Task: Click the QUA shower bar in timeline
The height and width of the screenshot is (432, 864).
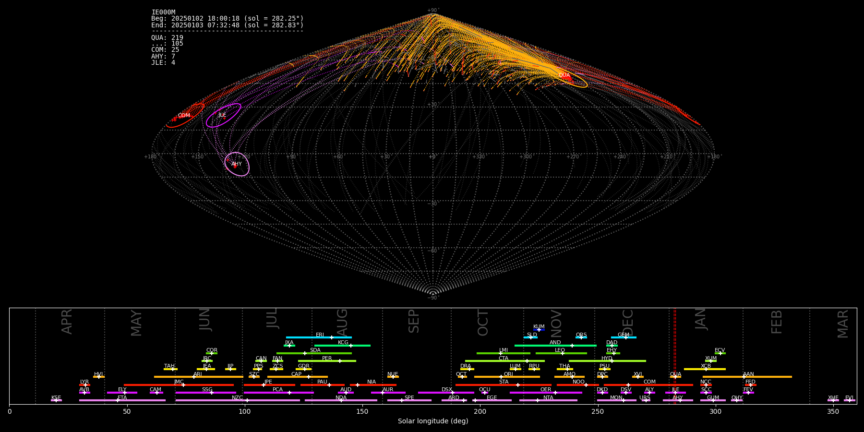Action: point(675,377)
